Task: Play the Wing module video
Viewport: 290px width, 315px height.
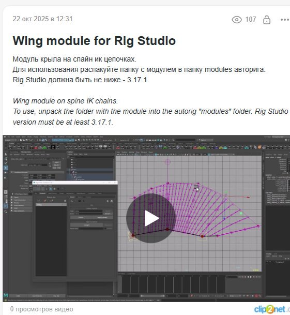Action: 151,218
